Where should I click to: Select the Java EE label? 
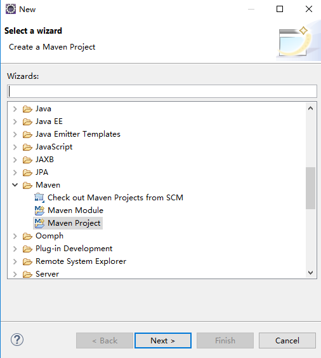(x=49, y=121)
